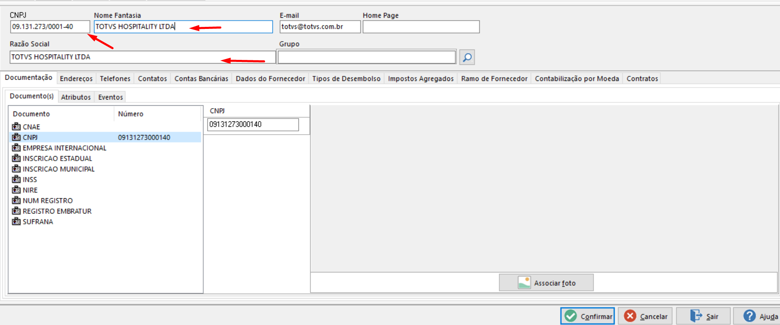The width and height of the screenshot is (780, 325).
Task: Click the CNPJ document number field
Action: tap(253, 124)
